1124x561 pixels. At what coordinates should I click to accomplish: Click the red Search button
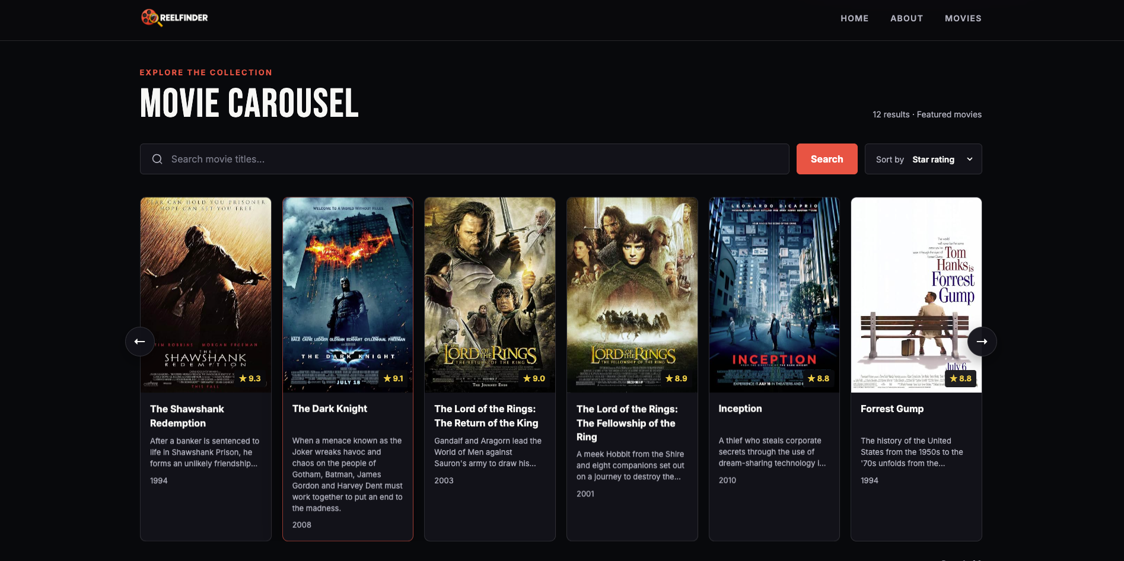click(x=827, y=159)
